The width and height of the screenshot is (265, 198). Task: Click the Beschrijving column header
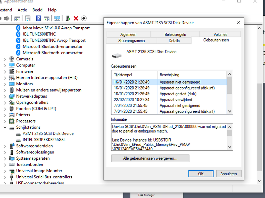pyautogui.click(x=192, y=75)
